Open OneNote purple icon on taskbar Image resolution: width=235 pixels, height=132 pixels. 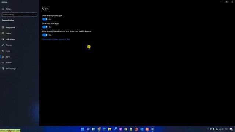(x=120, y=129)
